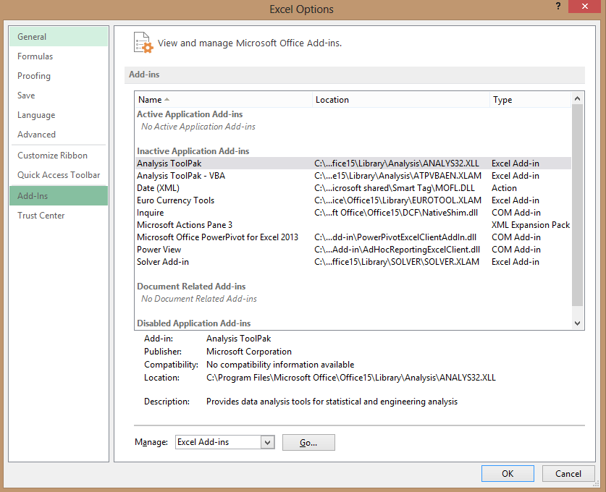Select the Analysis ToolPak - VBA row
Image resolution: width=606 pixels, height=492 pixels.
click(353, 176)
